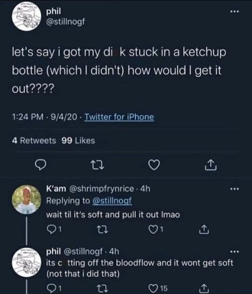Open K'am's profile picture

click(26, 200)
